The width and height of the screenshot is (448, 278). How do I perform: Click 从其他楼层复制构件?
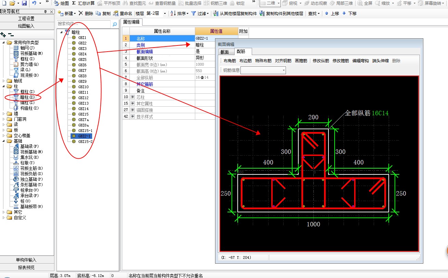pos(235,13)
